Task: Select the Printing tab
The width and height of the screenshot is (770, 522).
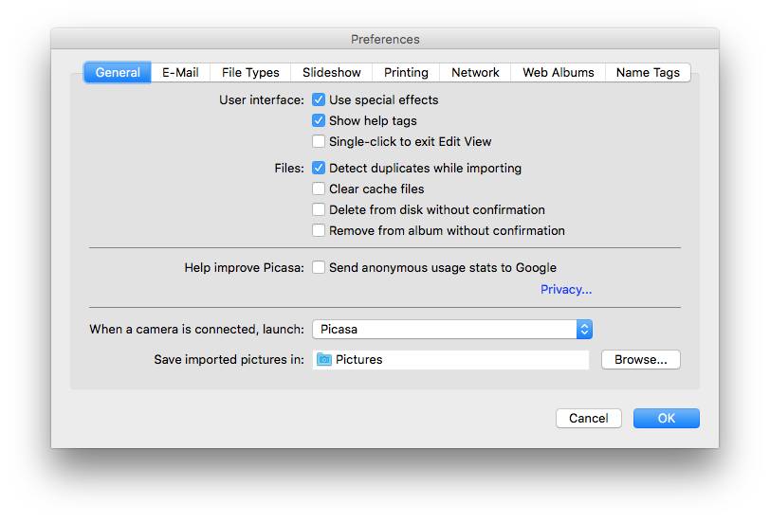Action: click(406, 73)
